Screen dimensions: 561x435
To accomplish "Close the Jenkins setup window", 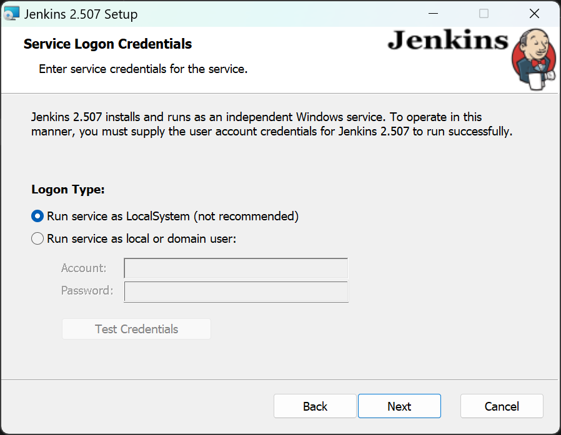I will 534,13.
